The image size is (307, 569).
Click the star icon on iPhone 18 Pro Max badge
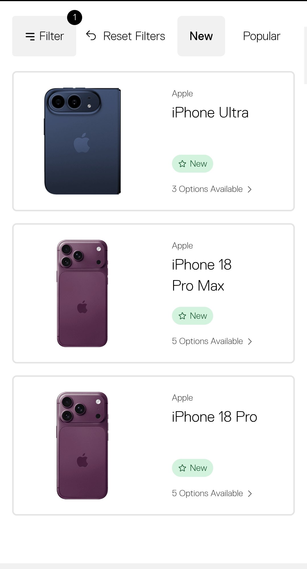click(182, 316)
